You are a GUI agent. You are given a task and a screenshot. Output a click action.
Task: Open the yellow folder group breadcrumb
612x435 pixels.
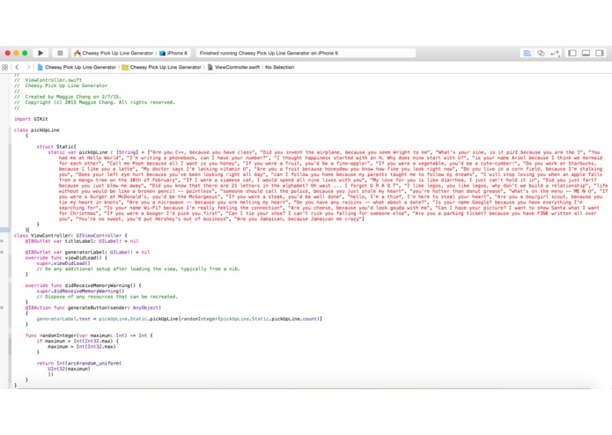coord(162,67)
